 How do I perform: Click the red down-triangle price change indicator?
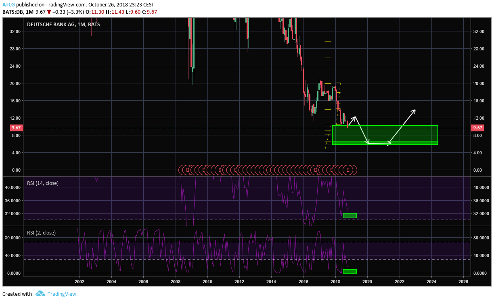pyautogui.click(x=49, y=12)
